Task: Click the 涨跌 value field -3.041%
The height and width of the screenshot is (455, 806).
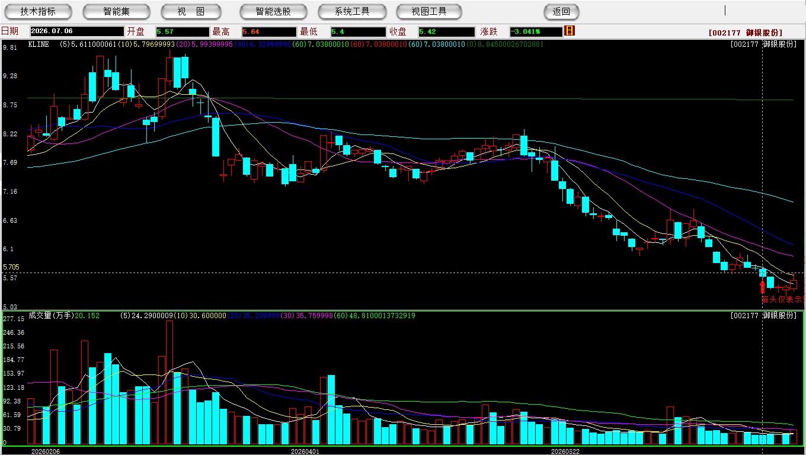Action: click(x=536, y=31)
